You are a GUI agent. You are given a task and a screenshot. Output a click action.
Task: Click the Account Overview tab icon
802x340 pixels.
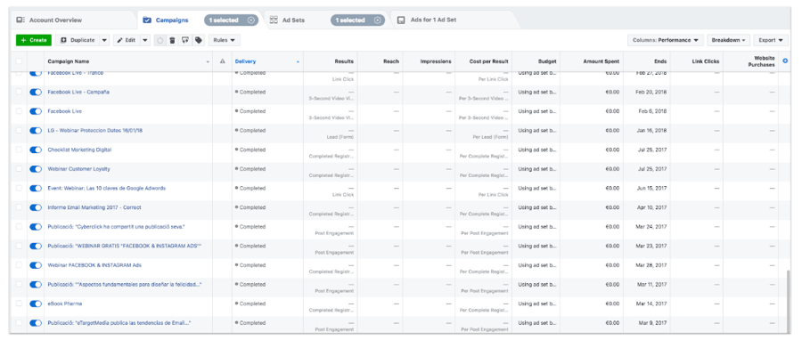[20, 20]
